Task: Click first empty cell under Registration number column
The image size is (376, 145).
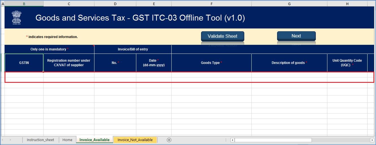Action: coord(69,75)
